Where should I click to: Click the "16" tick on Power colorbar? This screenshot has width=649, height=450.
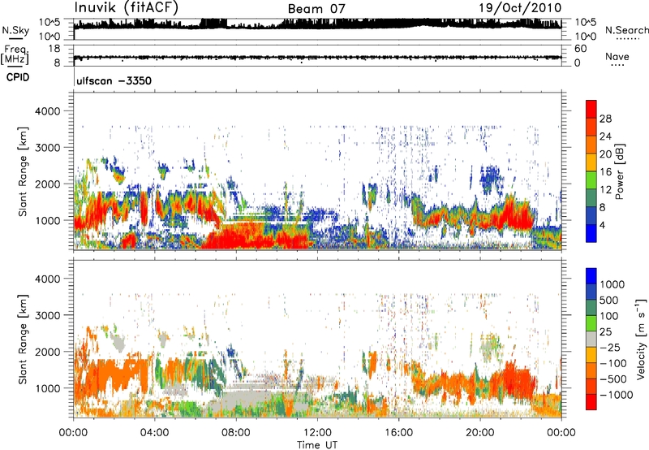pos(605,172)
